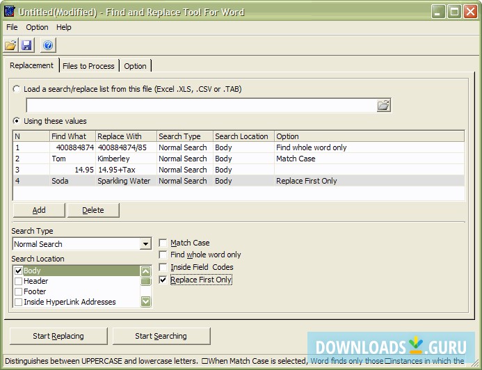Open the File menu

[12, 27]
